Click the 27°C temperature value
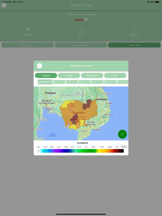 (81, 35)
